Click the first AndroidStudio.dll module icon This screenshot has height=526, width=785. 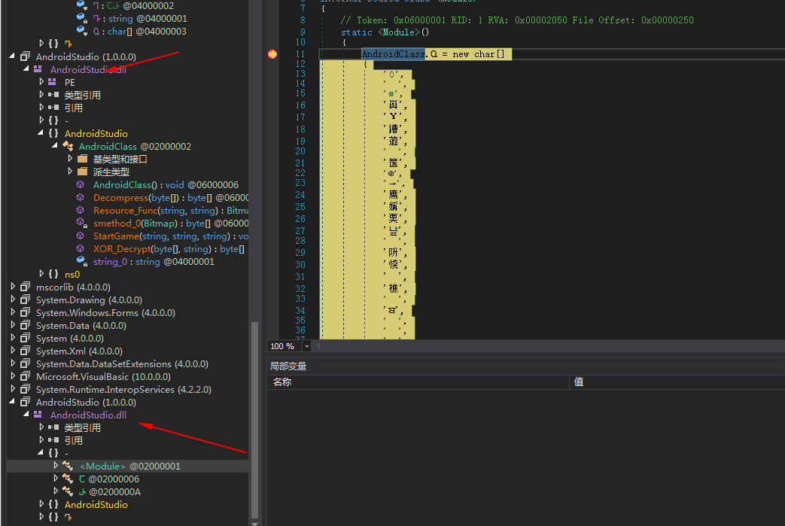click(x=38, y=69)
